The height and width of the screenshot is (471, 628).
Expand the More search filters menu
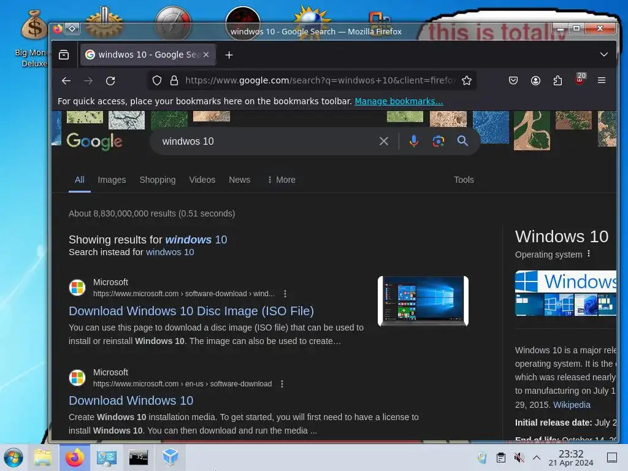pos(281,180)
